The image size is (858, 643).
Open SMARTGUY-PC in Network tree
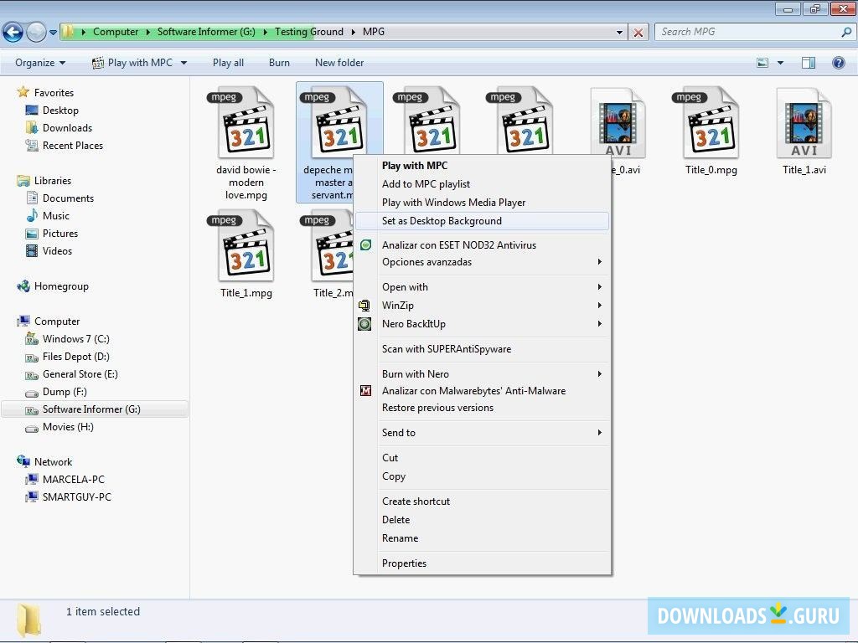pyautogui.click(x=76, y=497)
